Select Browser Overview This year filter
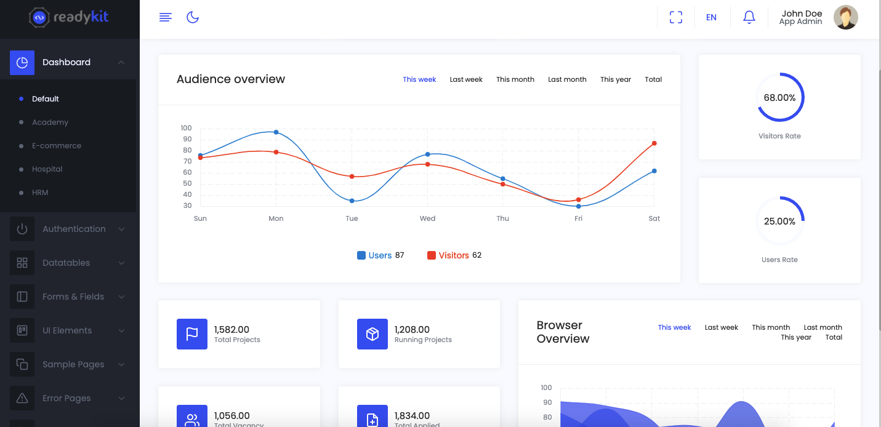This screenshot has width=881, height=427. [796, 337]
